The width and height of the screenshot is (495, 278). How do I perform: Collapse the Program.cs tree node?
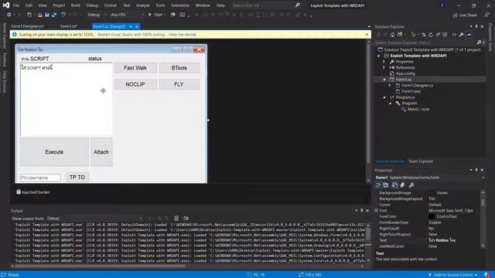384,97
